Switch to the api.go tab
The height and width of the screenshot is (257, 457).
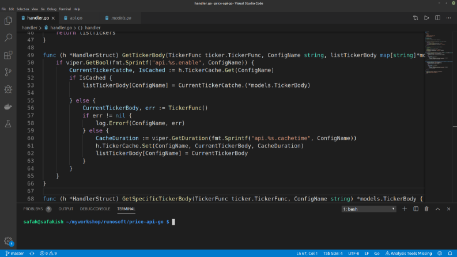click(75, 18)
